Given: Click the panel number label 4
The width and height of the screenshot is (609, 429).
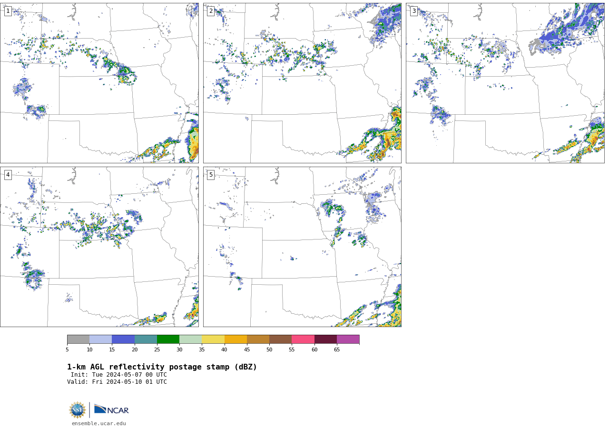Looking at the screenshot, I should pyautogui.click(x=8, y=175).
